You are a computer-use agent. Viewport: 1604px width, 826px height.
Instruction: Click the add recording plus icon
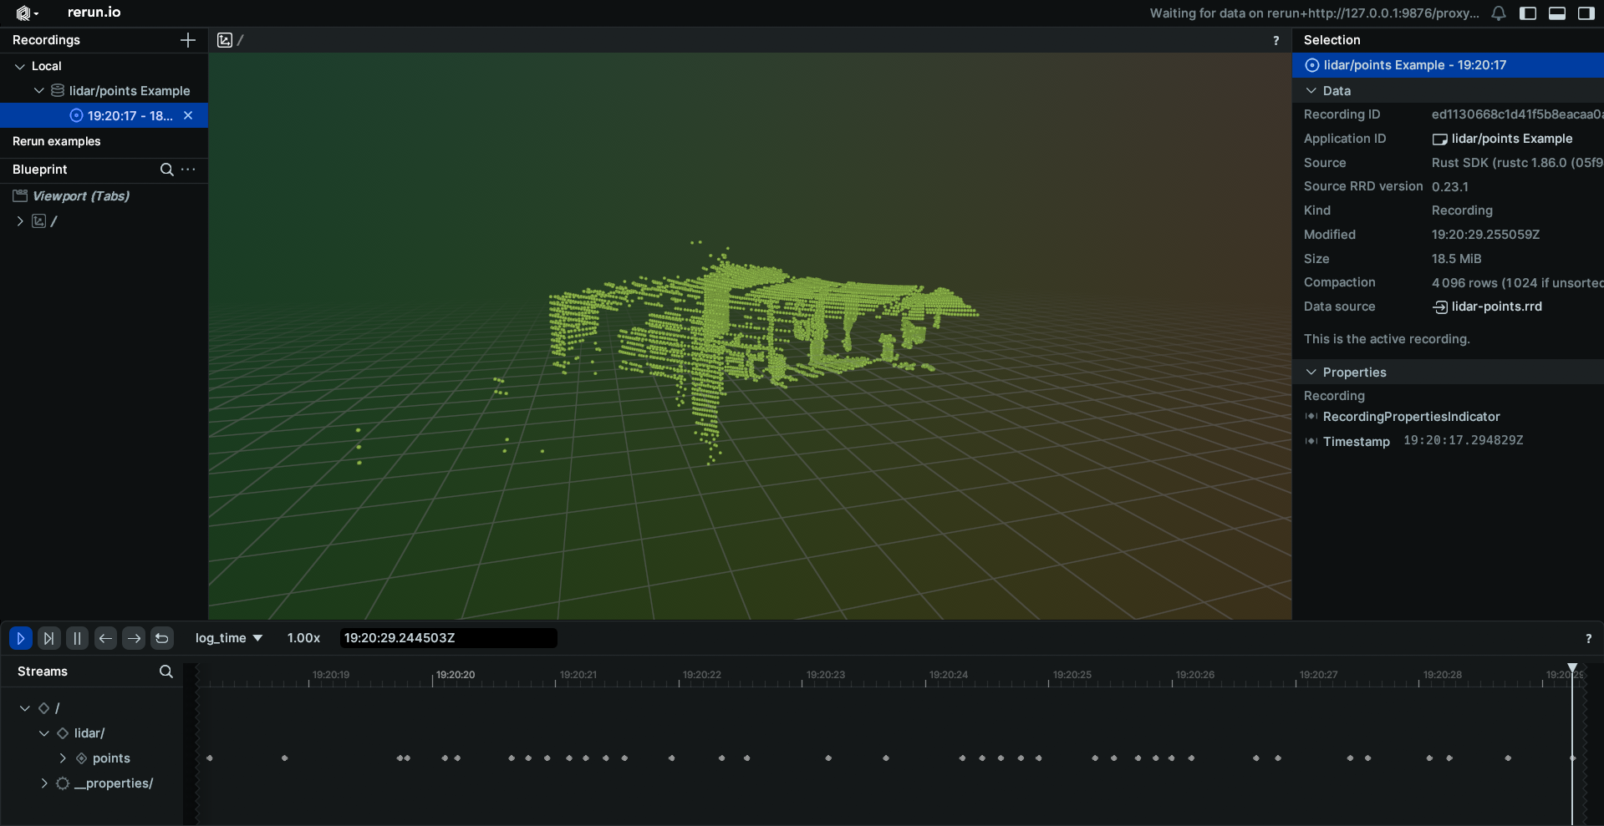tap(188, 40)
